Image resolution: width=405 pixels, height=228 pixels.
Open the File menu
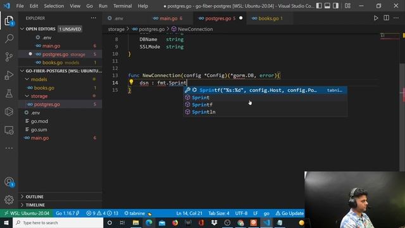tap(20, 6)
